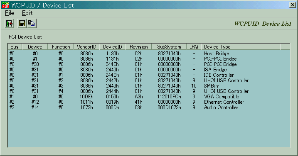Sort by Bus column header

15,47
